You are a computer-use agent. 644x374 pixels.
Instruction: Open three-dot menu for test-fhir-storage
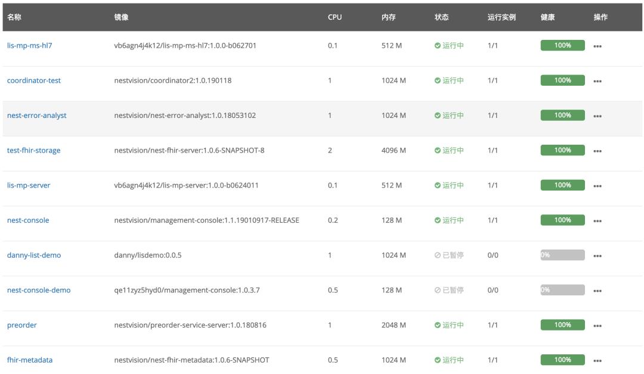tap(597, 151)
